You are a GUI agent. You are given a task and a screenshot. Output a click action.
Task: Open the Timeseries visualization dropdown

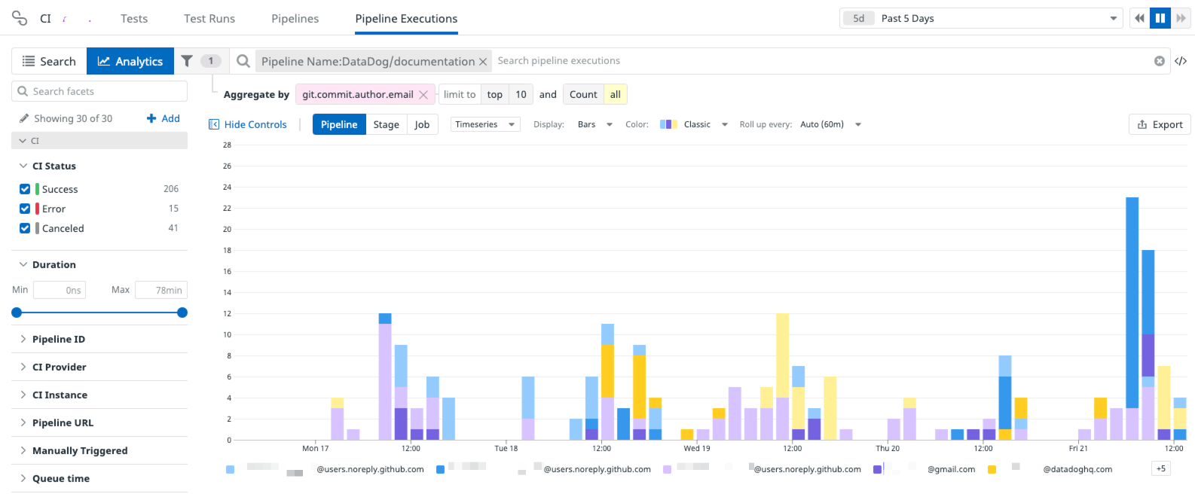[485, 124]
